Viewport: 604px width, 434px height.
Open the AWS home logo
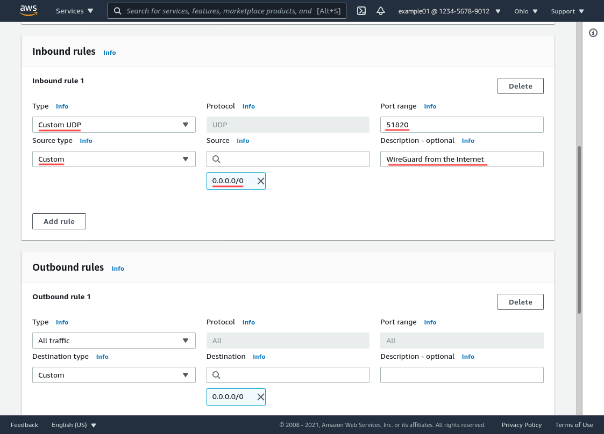pos(29,10)
